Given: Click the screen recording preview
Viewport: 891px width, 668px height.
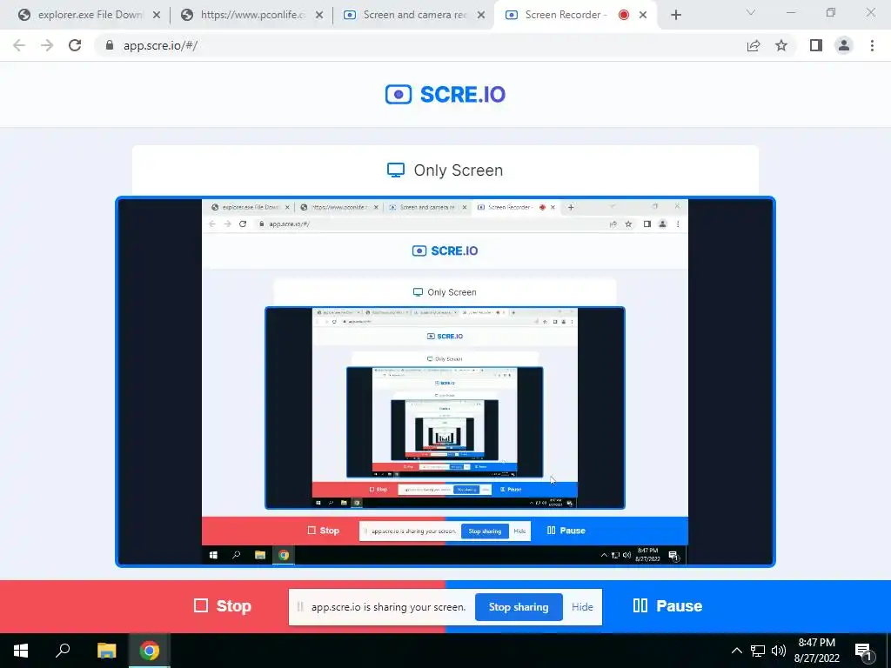Looking at the screenshot, I should (x=445, y=382).
